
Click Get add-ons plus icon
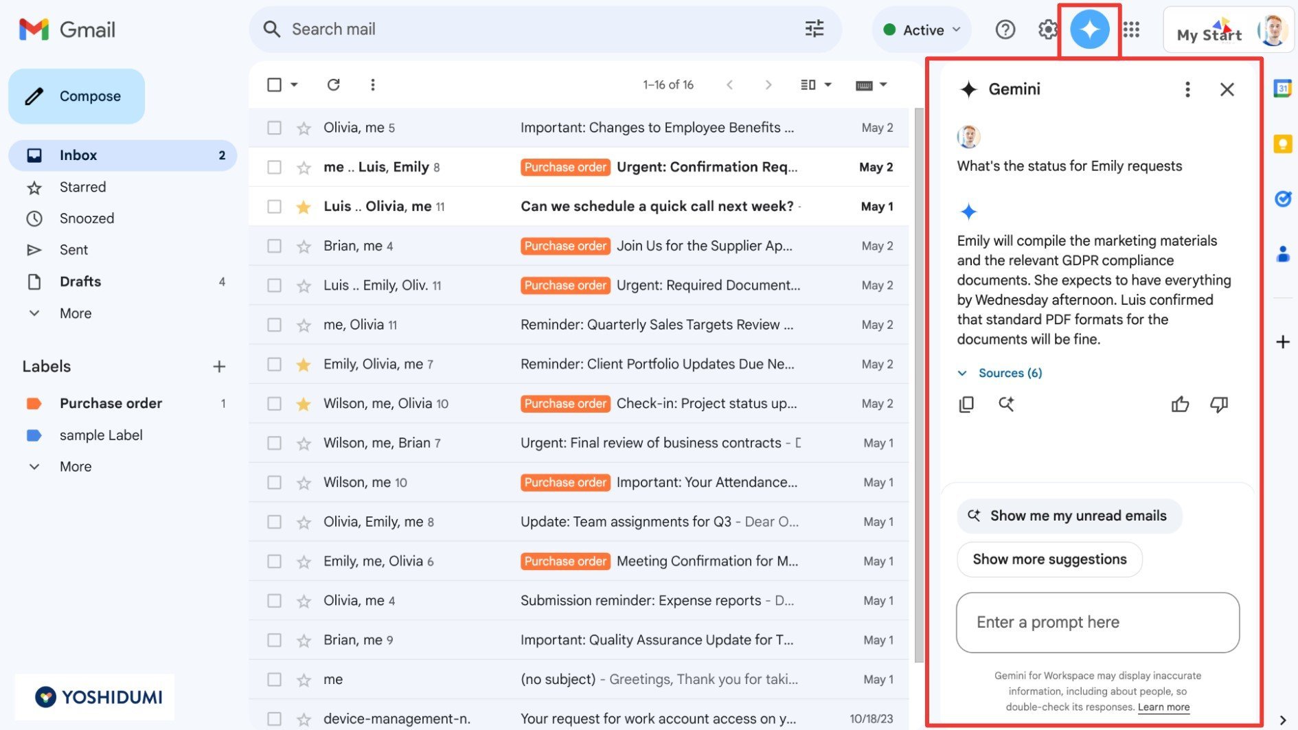[x=1282, y=342]
